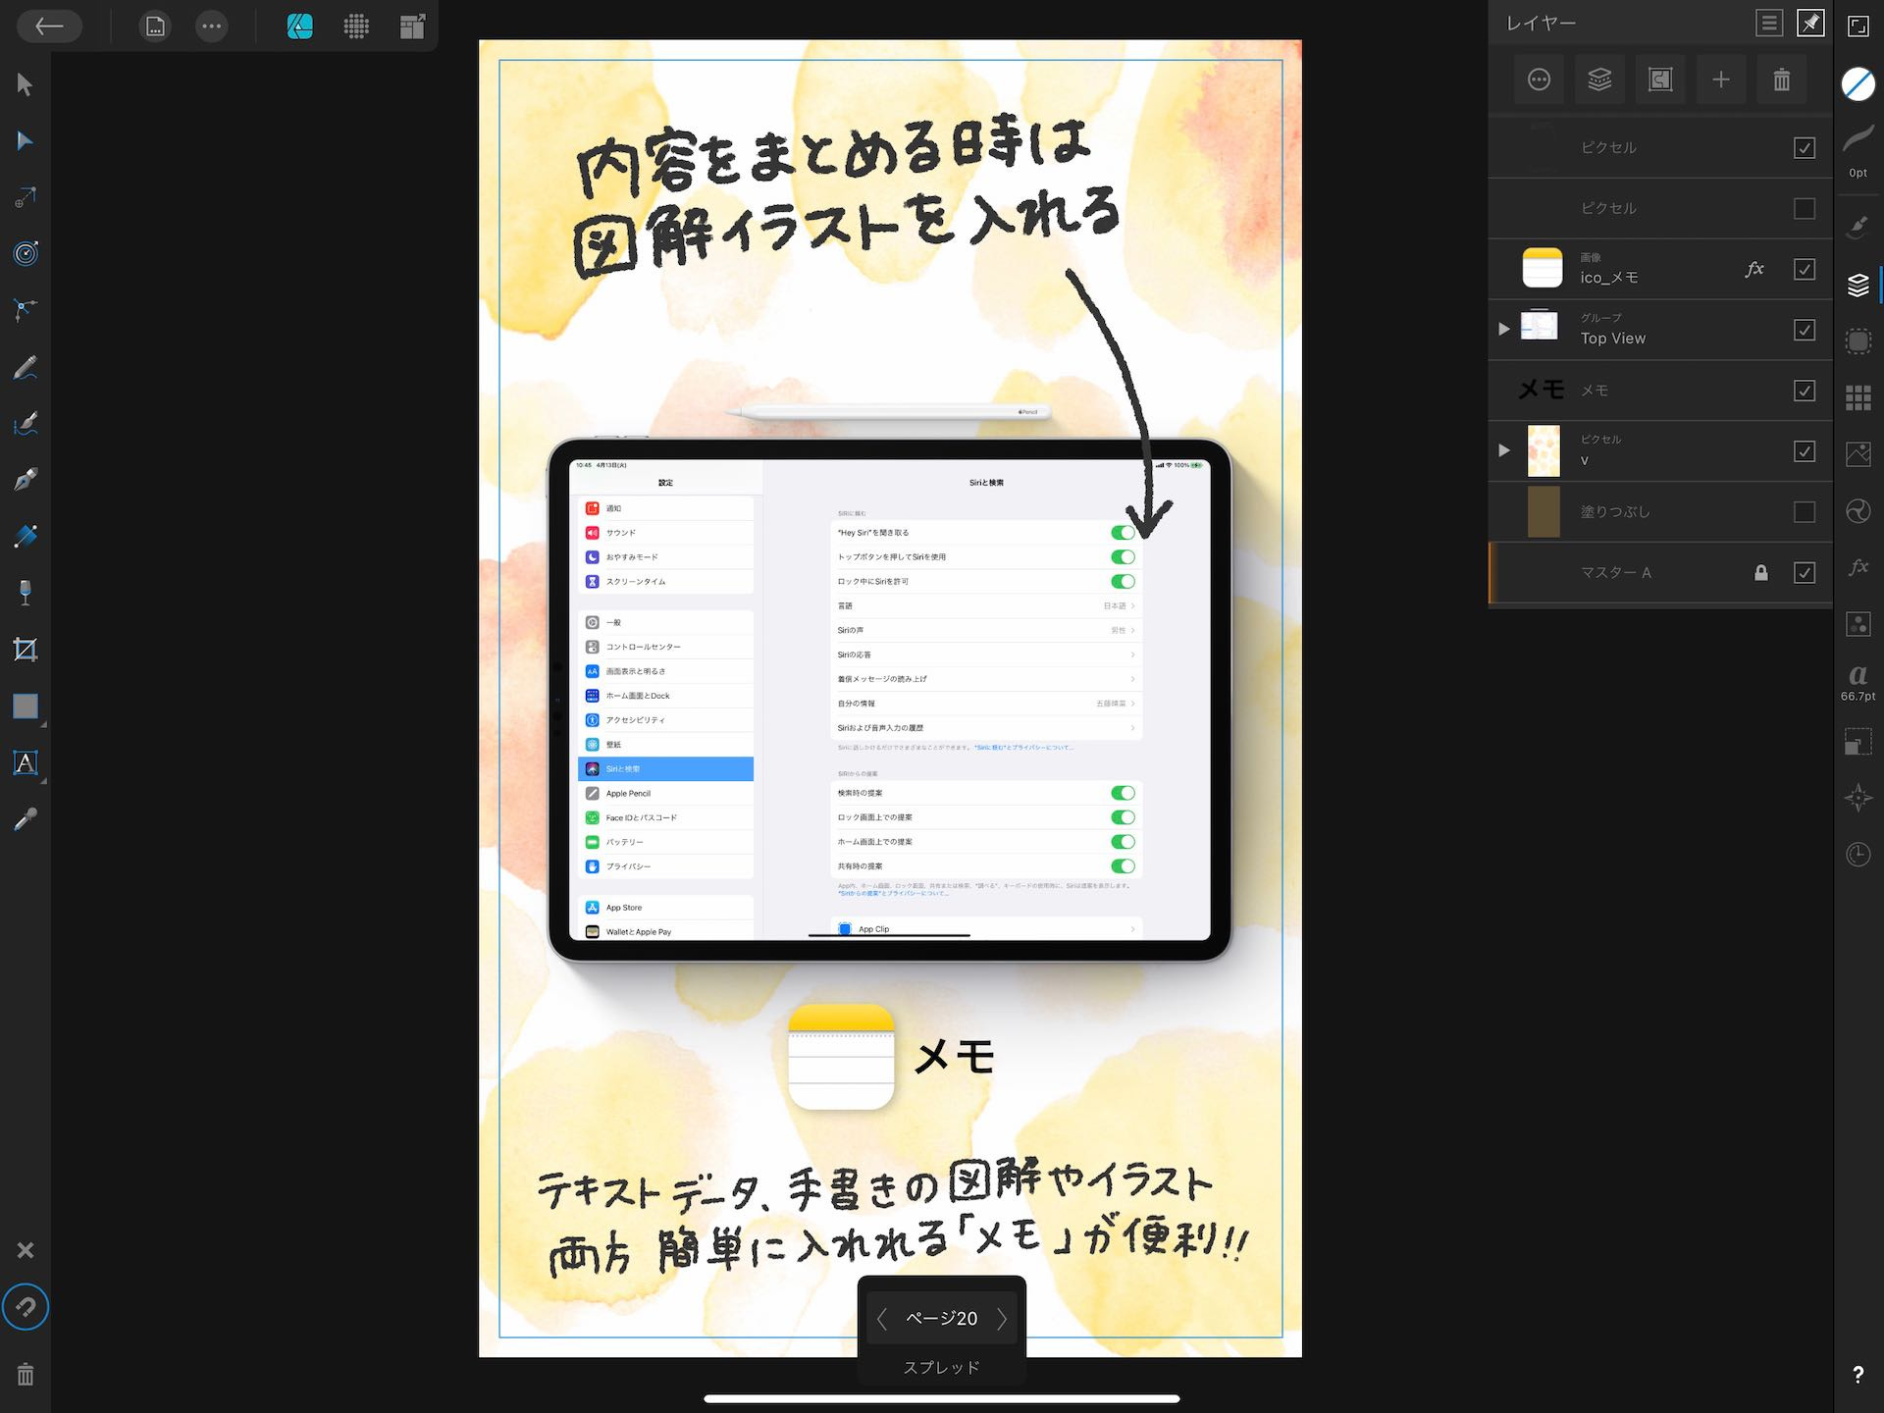Open the Navigator compass studio icon
This screenshot has height=1413, width=1884.
click(1858, 798)
